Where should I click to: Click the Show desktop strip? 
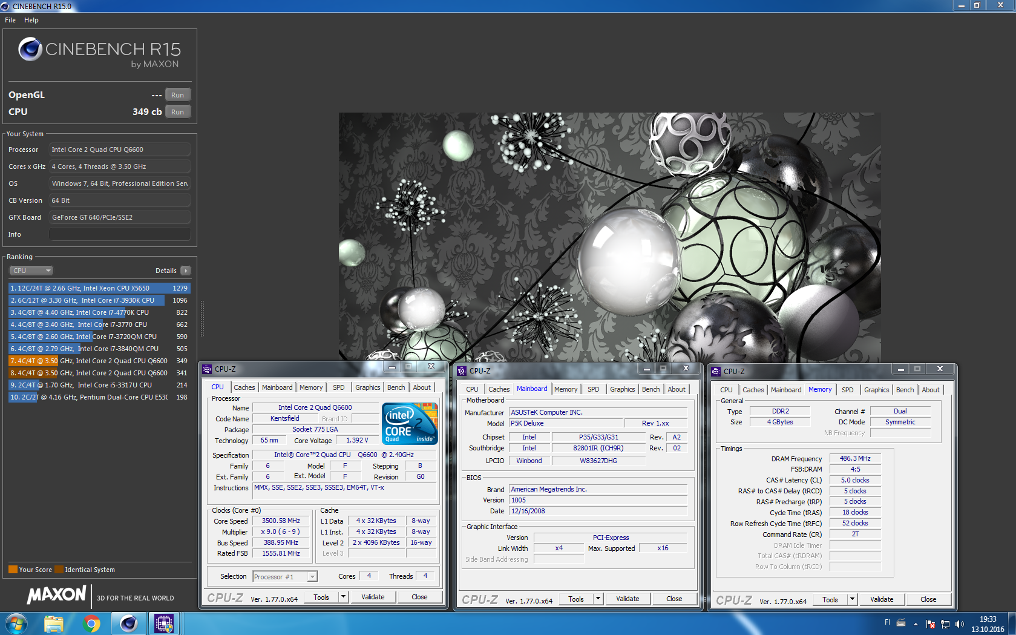tap(1012, 623)
